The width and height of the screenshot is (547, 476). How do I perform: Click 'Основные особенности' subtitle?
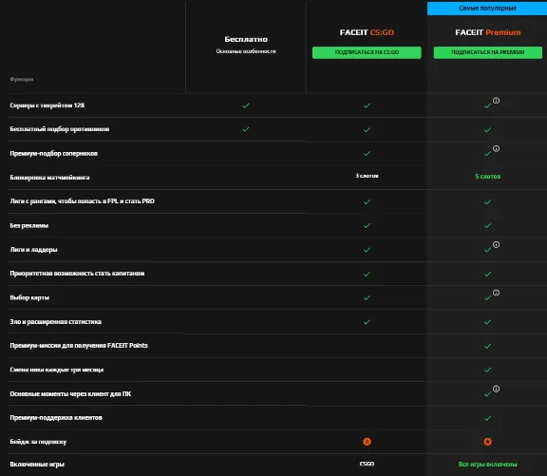pyautogui.click(x=246, y=51)
